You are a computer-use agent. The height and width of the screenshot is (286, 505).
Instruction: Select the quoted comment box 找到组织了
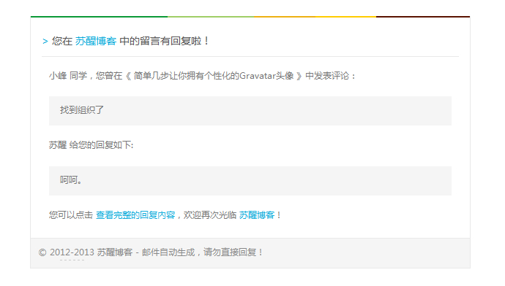250,111
